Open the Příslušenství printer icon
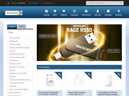This screenshot has width=129, height=96. pyautogui.click(x=86, y=11)
